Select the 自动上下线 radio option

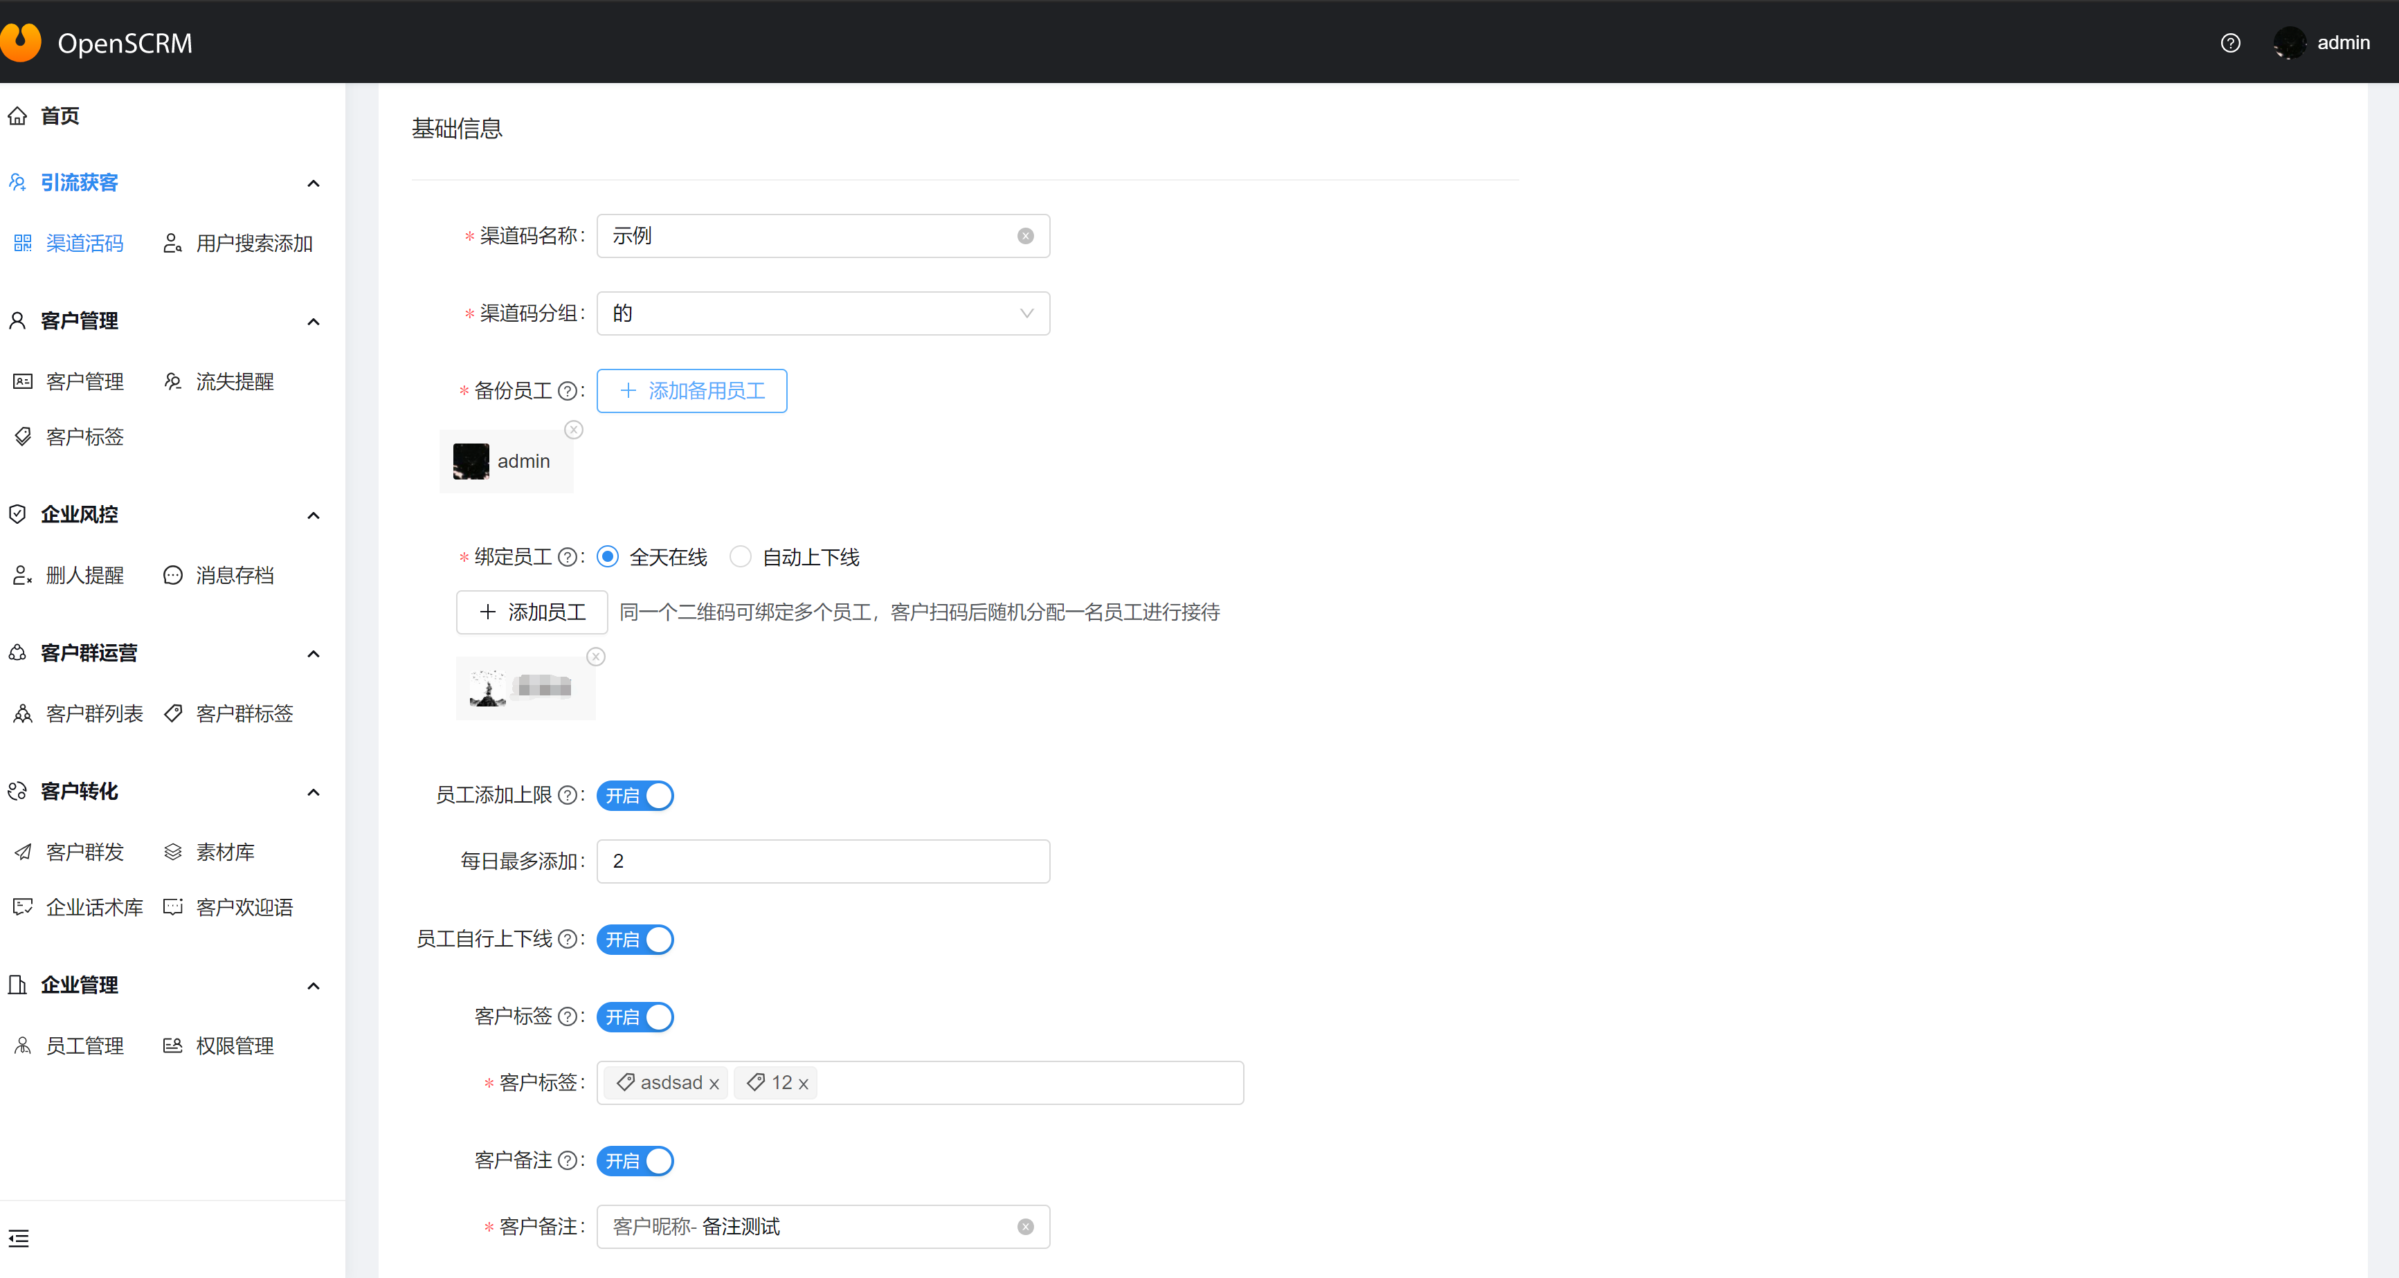click(x=741, y=556)
